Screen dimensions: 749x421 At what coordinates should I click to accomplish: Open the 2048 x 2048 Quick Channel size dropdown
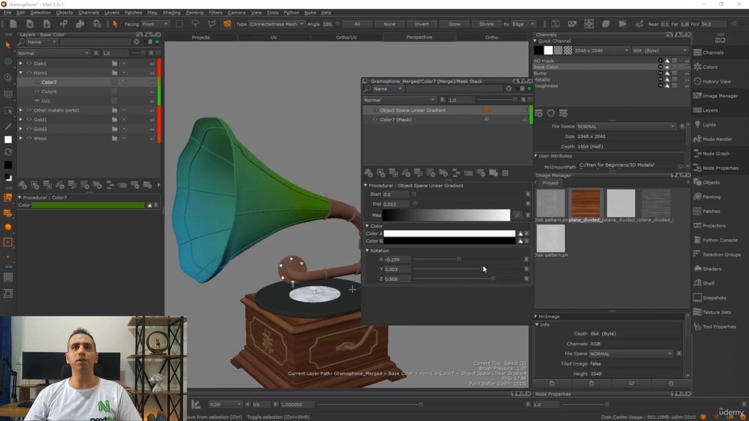coord(602,50)
